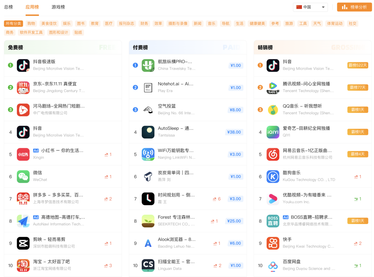Filter by the 美食佳饮 category
Image resolution: width=374 pixels, height=277 pixels.
click(49, 24)
